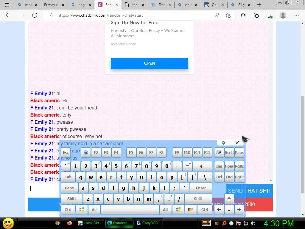Viewport: 305px width, 229px height.
Task: Click the up arrow key
Action: tap(229, 199)
